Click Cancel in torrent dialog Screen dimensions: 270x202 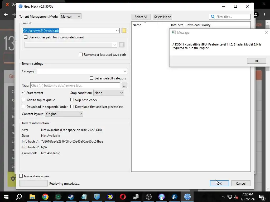pos(241,183)
